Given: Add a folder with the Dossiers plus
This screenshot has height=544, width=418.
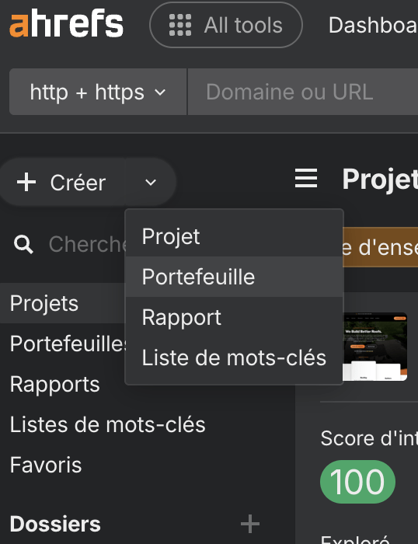Looking at the screenshot, I should [x=250, y=524].
